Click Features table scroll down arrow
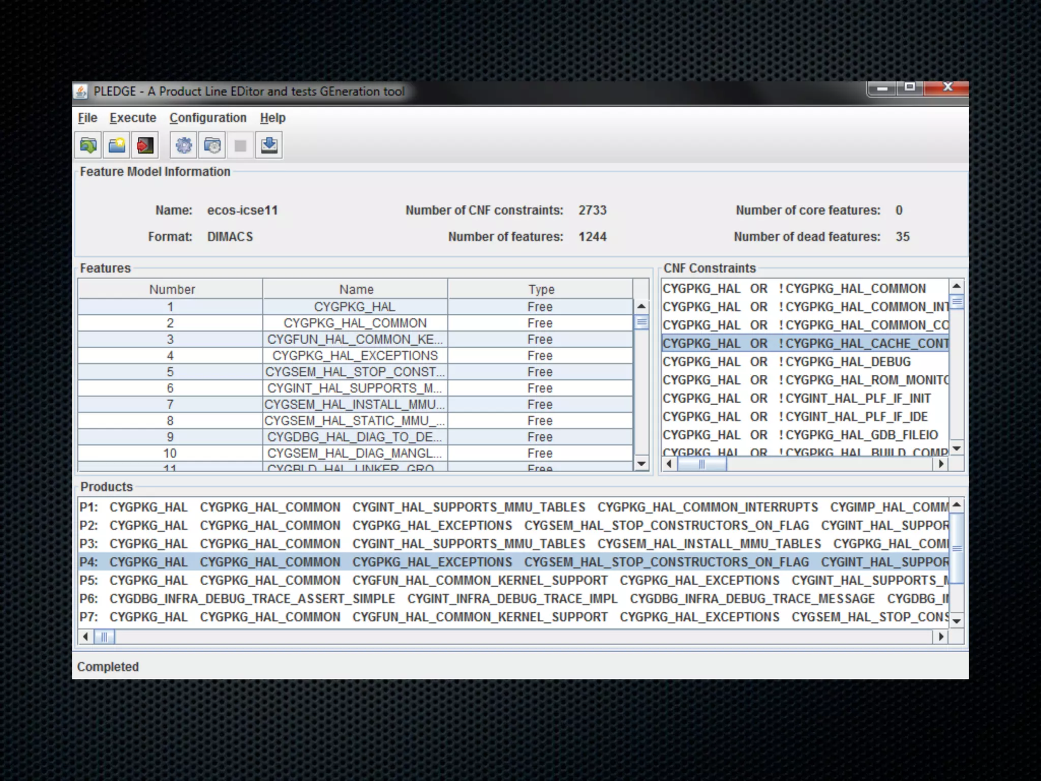 coord(641,463)
